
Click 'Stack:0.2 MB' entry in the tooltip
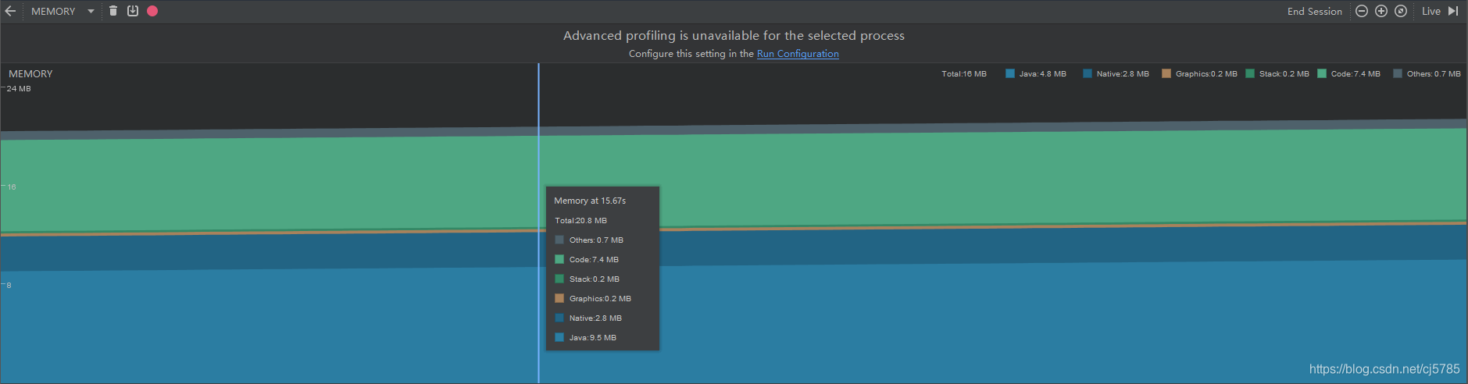[x=595, y=279]
